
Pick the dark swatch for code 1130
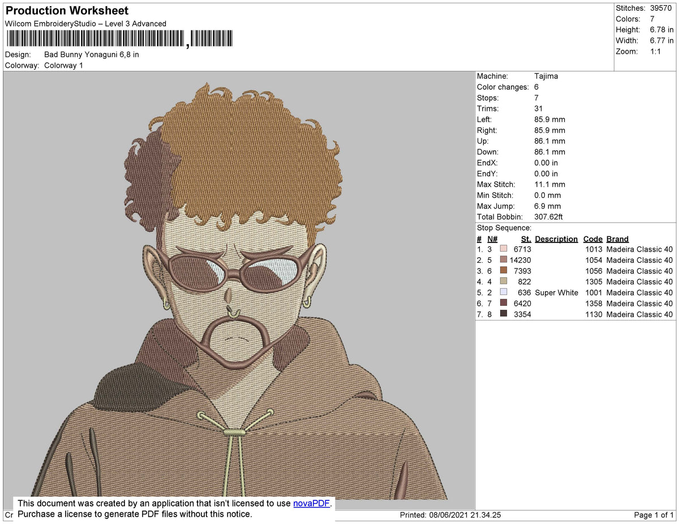504,314
